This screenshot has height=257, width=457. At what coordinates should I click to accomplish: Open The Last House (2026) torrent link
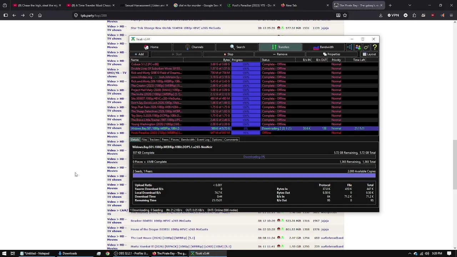(x=163, y=238)
